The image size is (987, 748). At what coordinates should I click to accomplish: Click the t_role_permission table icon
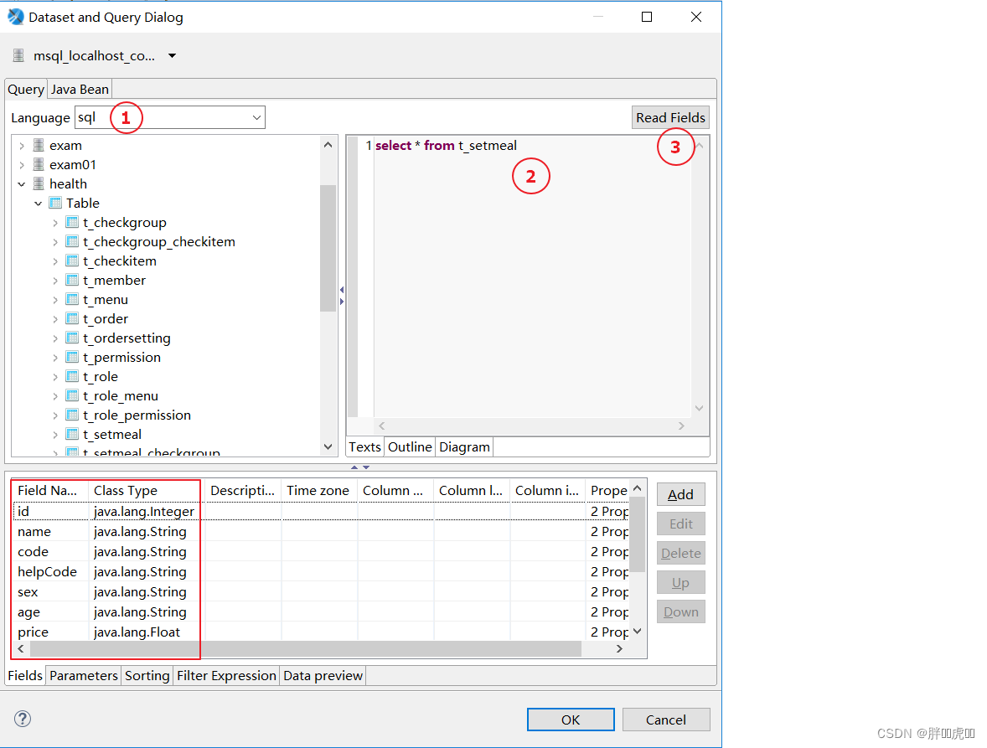pyautogui.click(x=72, y=415)
